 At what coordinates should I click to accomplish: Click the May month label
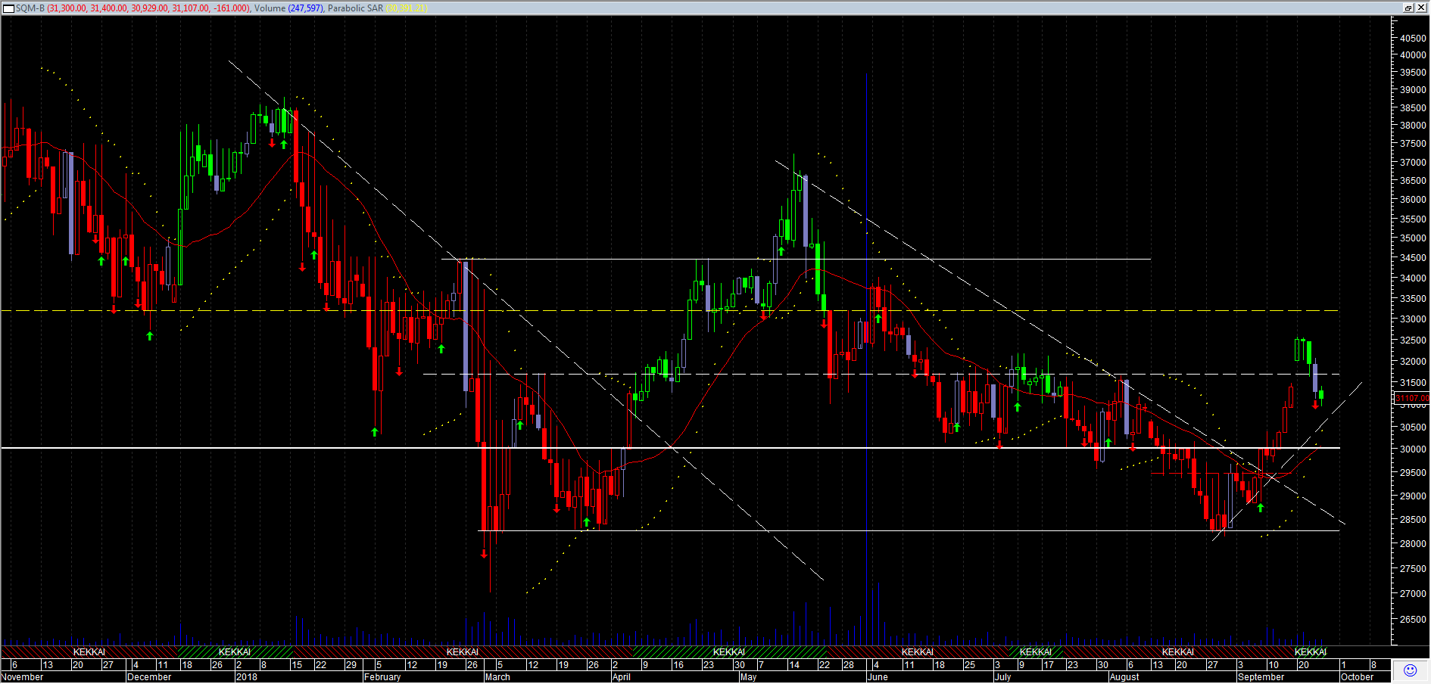[748, 677]
